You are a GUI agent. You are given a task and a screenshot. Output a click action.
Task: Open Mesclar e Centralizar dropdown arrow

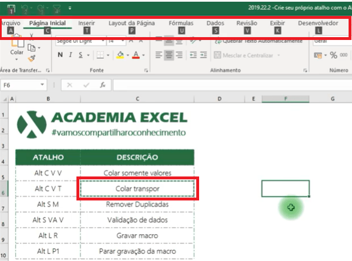(278, 55)
